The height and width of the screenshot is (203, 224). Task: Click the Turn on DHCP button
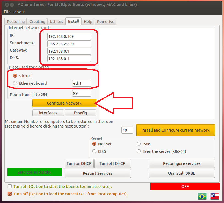(x=79, y=163)
